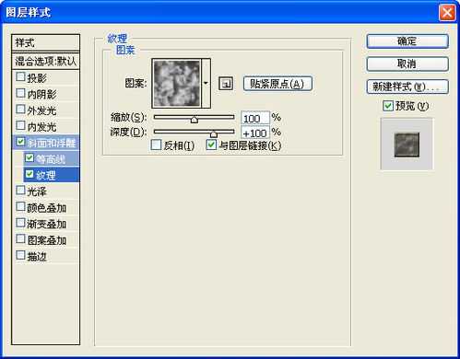Toggle the 预览(V) preview checkbox
The image size is (460, 359).
(x=388, y=106)
